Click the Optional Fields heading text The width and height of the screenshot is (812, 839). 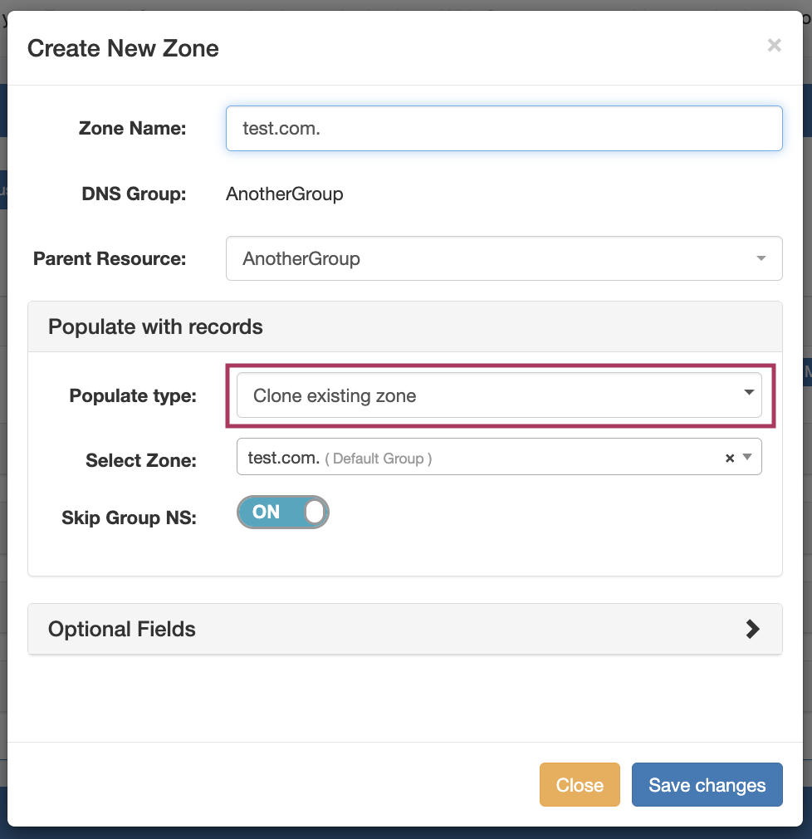[x=122, y=629]
